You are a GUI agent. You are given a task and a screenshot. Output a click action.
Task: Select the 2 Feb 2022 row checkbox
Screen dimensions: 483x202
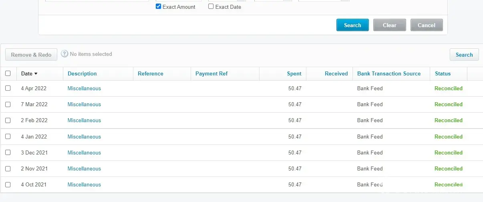(x=8, y=120)
